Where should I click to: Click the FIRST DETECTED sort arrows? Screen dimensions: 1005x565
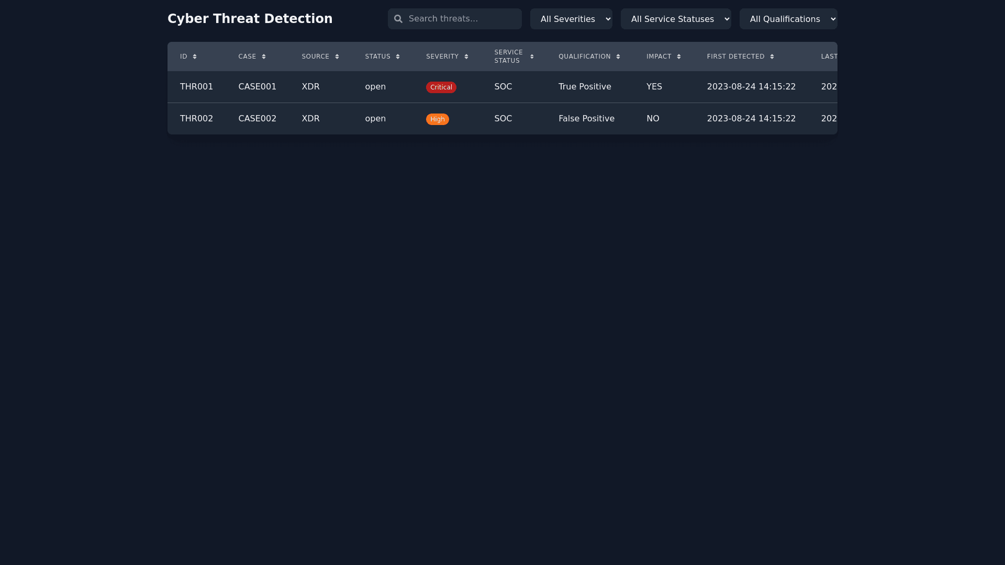(772, 56)
